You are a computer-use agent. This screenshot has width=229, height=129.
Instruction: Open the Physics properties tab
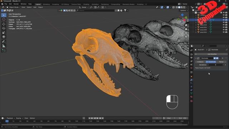tap(191, 87)
